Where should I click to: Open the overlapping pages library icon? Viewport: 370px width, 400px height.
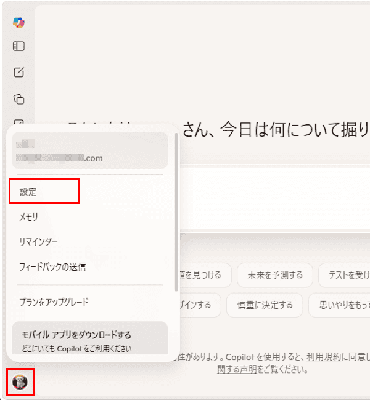pos(18,99)
